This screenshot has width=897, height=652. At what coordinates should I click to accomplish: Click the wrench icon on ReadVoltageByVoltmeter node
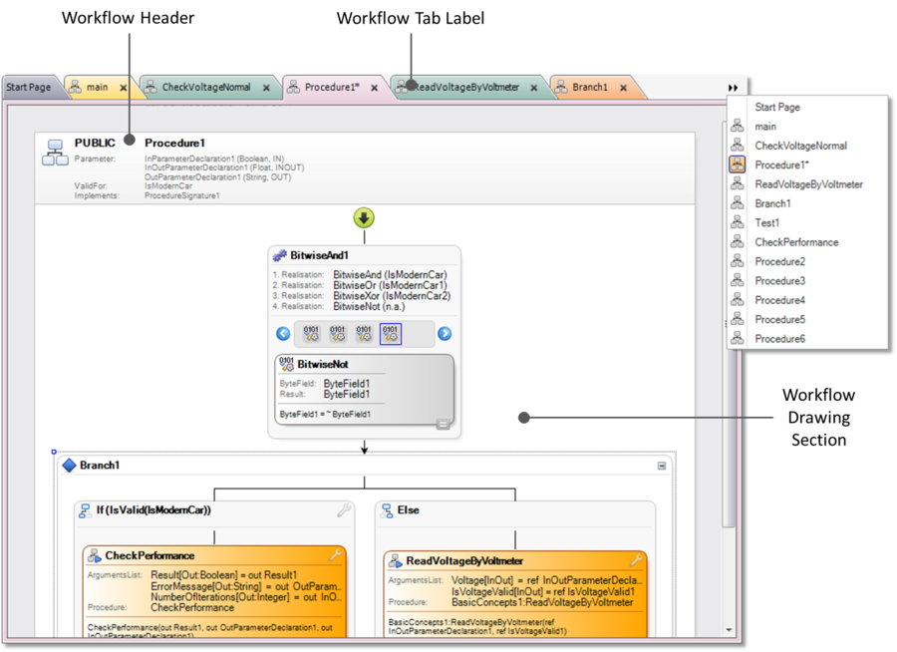pos(636,560)
